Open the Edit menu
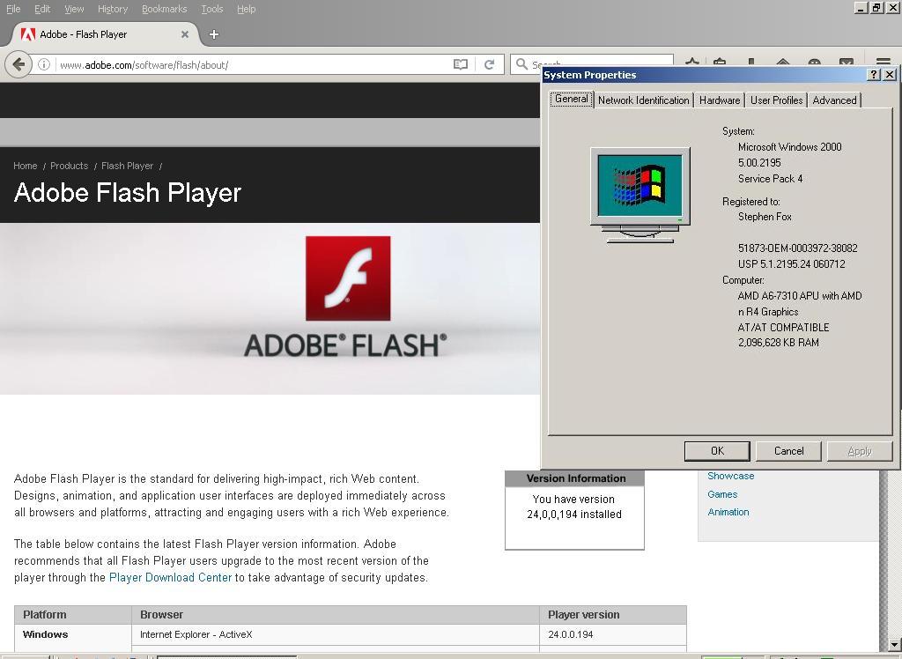Viewport: 902px width, 659px height. click(x=42, y=9)
